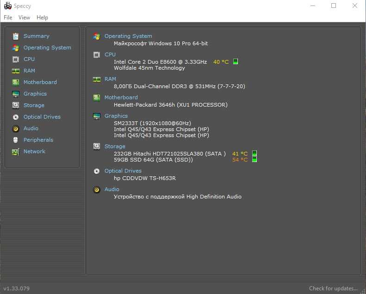Open the Help menu

[x=42, y=18]
